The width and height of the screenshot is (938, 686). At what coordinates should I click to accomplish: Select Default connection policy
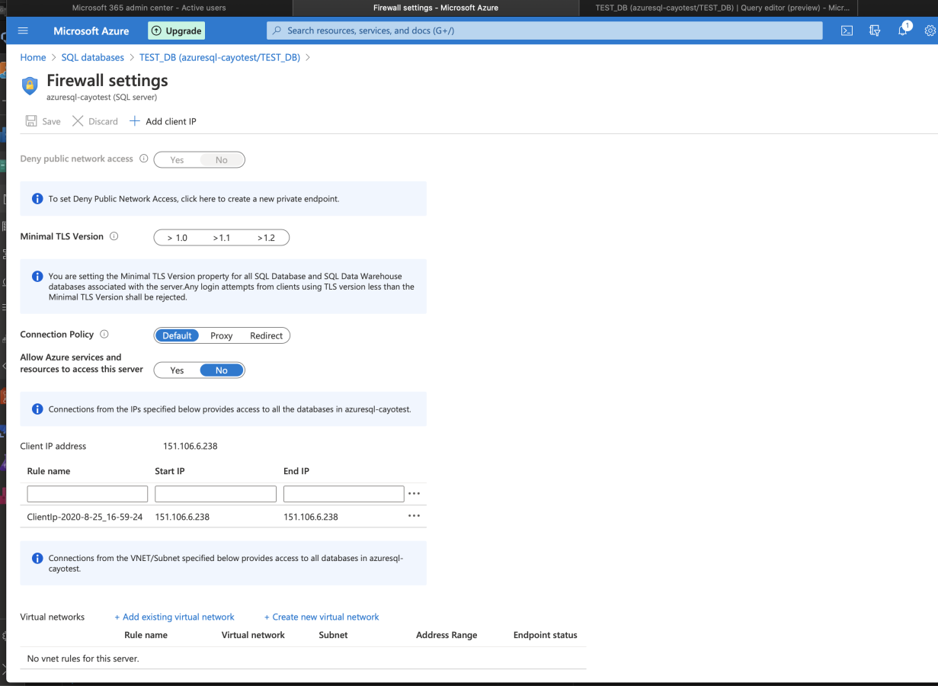[x=177, y=335]
